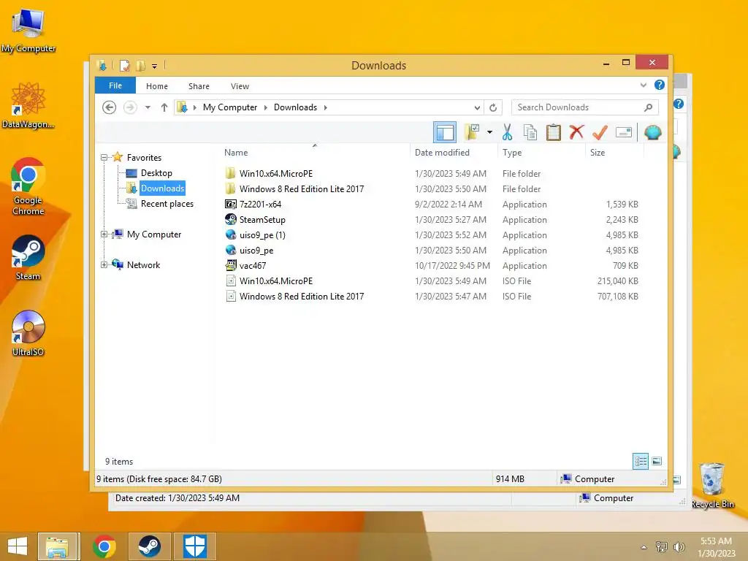Screen dimensions: 748x561
Task: Select Desktop under Favorites
Action: [156, 172]
